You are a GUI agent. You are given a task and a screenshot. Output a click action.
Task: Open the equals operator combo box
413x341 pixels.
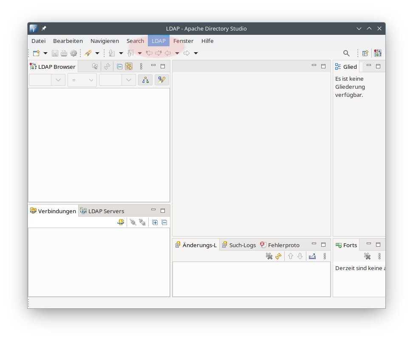pos(82,80)
